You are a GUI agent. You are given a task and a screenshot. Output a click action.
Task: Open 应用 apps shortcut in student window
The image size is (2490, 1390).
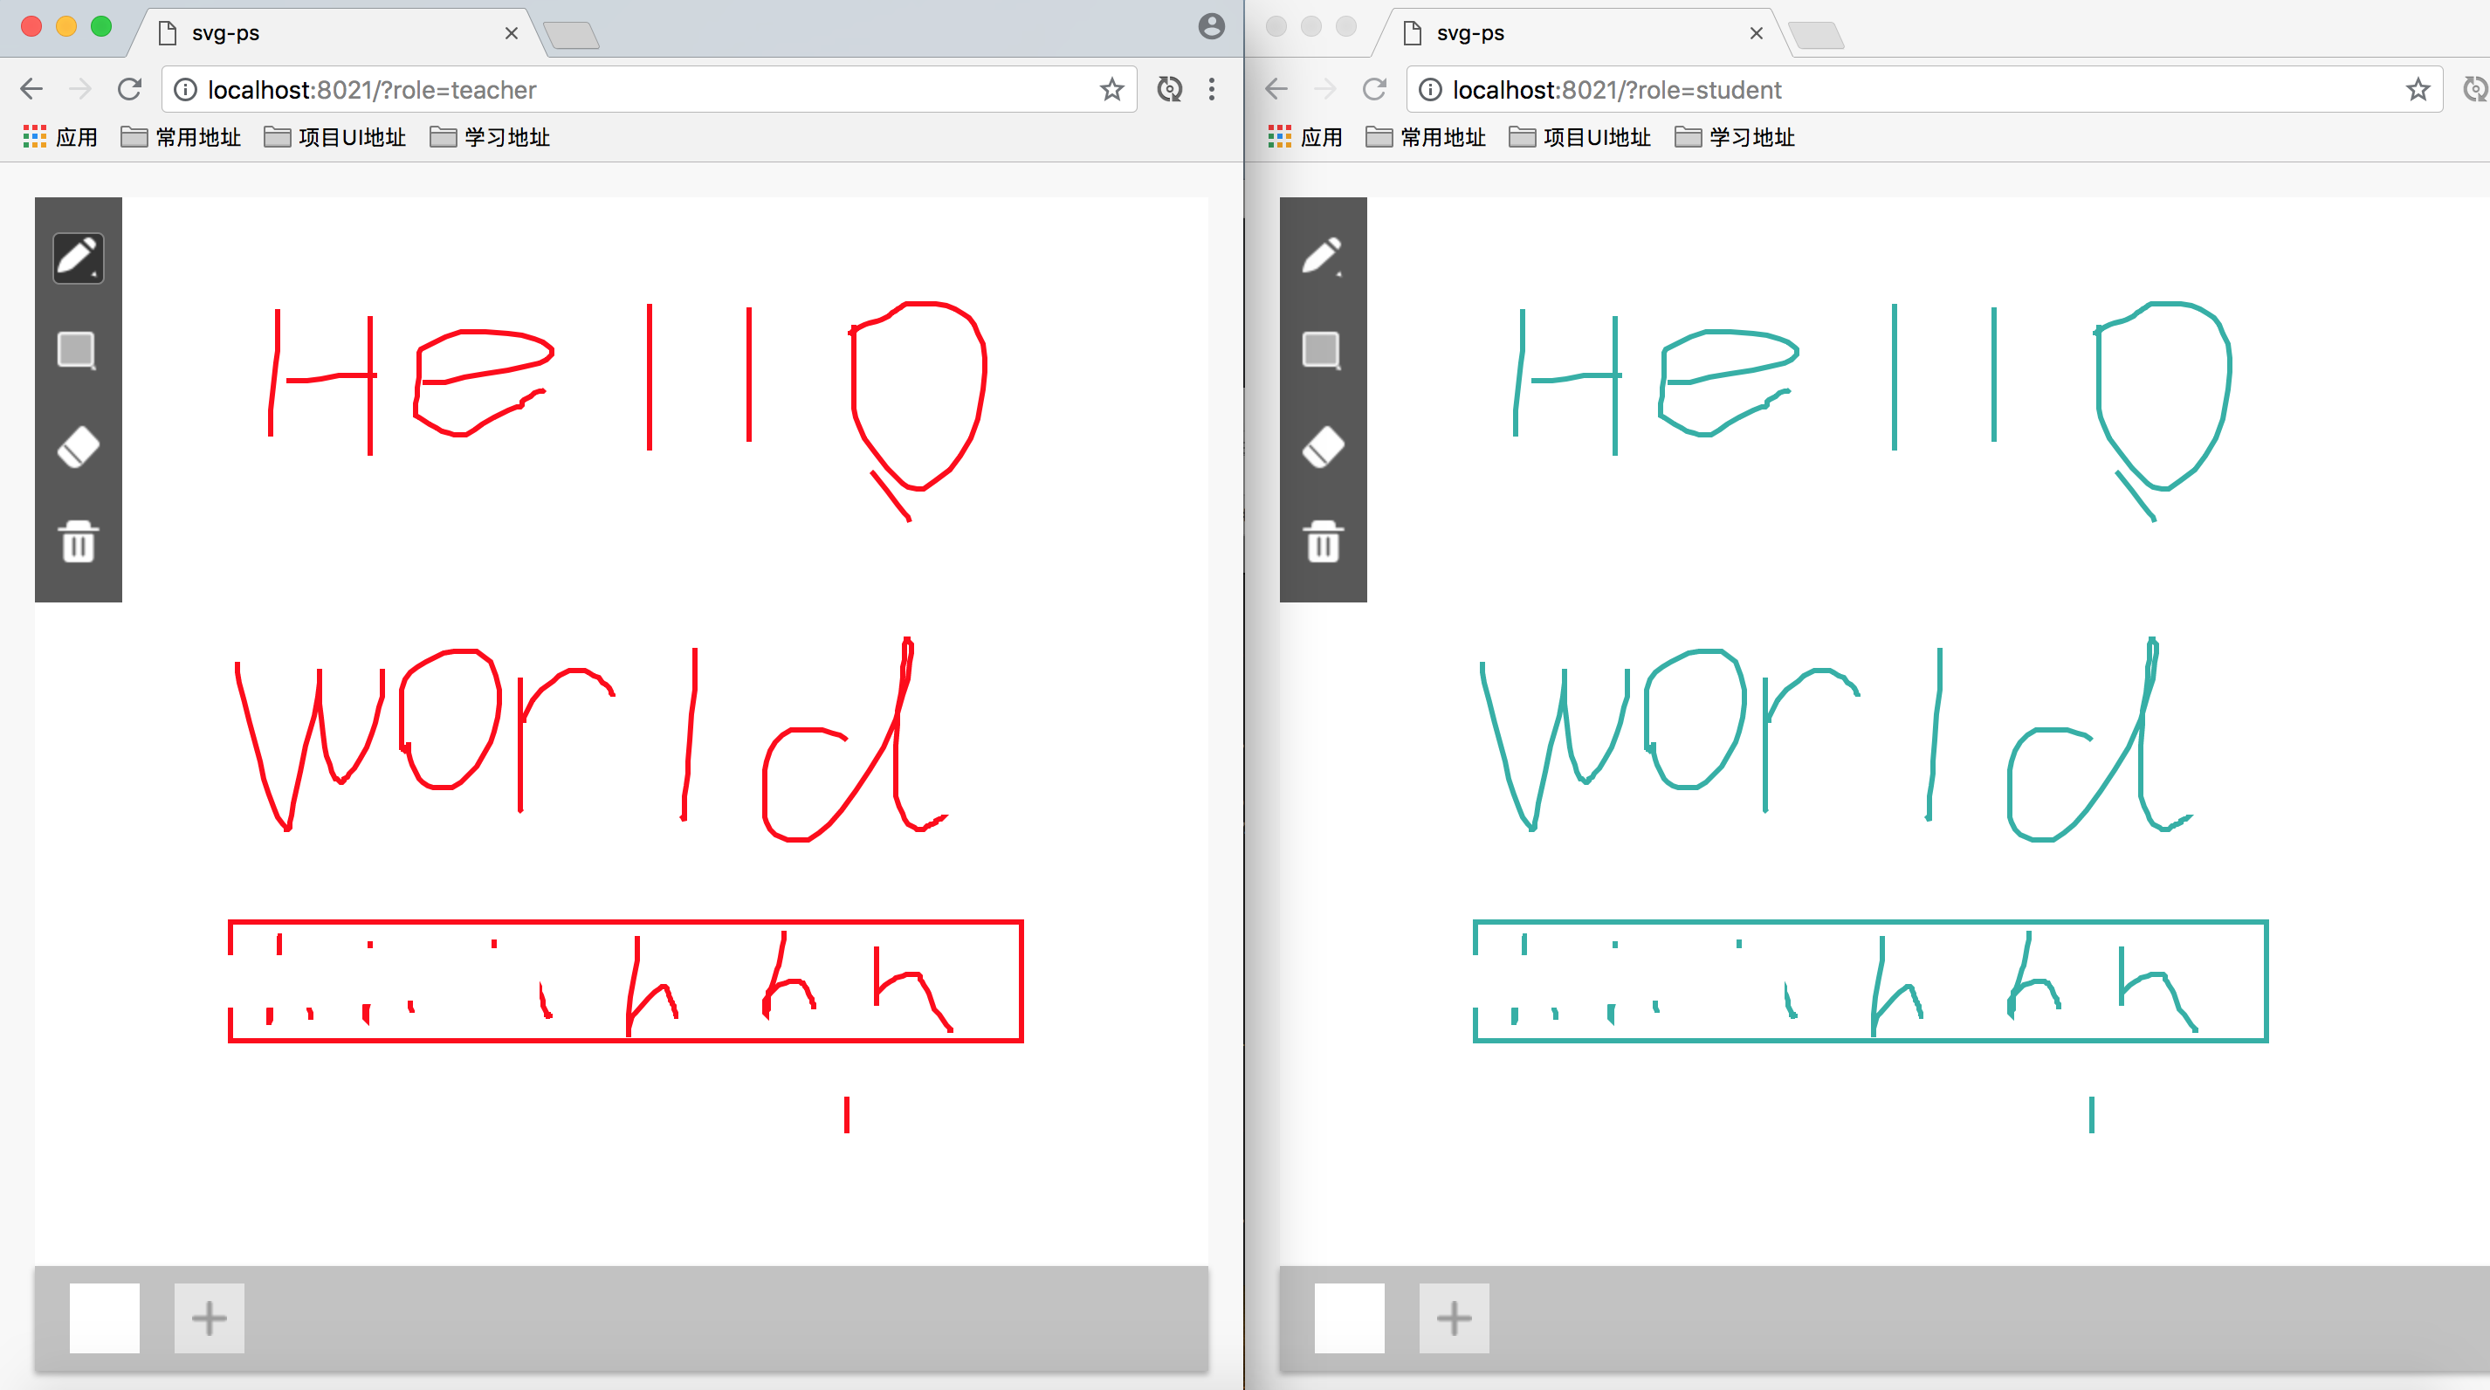point(1305,137)
